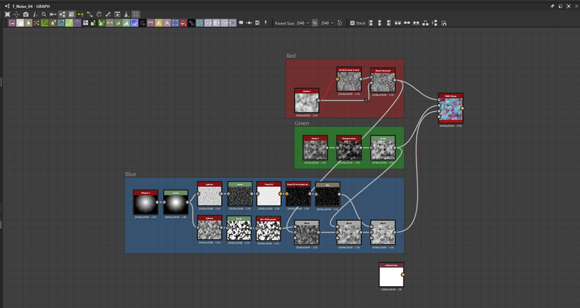Viewport: 580px width, 308px height.
Task: Toggle the parent size link ratio button
Action: [x=315, y=23]
